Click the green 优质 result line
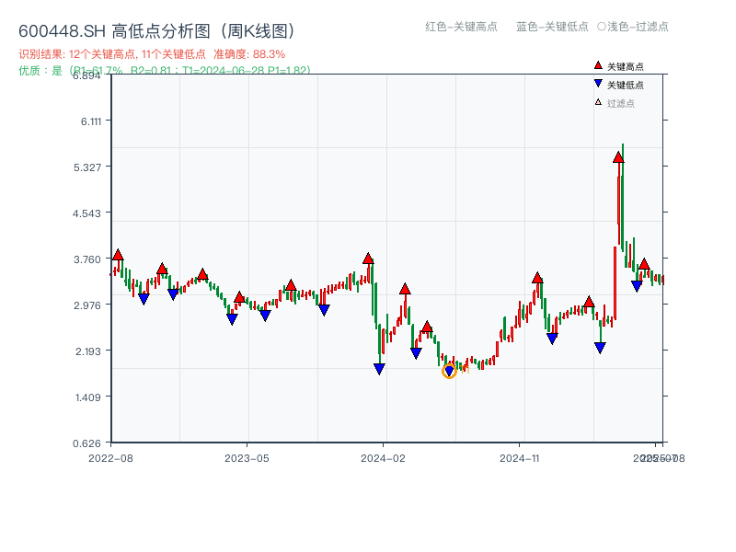The image size is (736, 552). (x=165, y=71)
